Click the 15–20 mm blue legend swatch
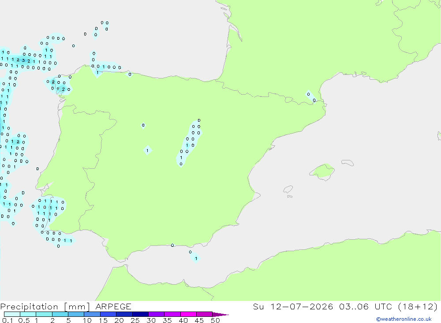The image size is (441, 323). point(108,314)
